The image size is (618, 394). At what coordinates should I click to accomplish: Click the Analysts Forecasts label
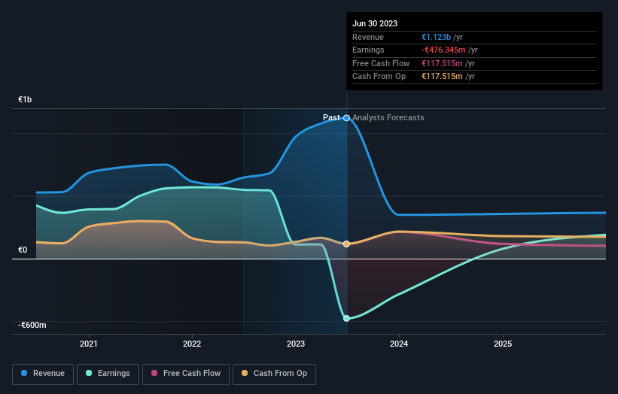tap(388, 117)
